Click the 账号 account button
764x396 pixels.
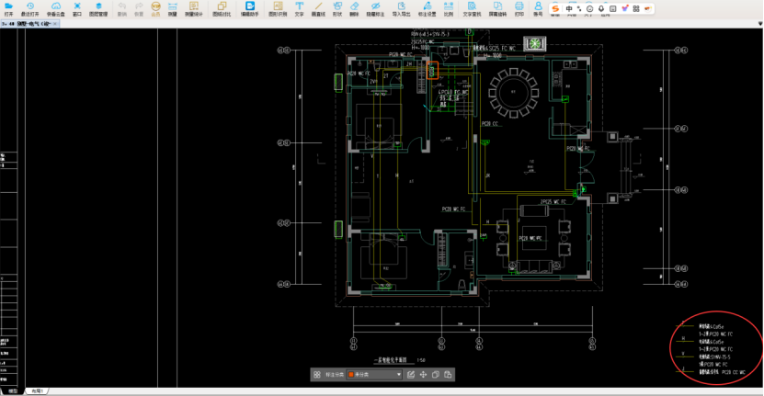click(539, 8)
